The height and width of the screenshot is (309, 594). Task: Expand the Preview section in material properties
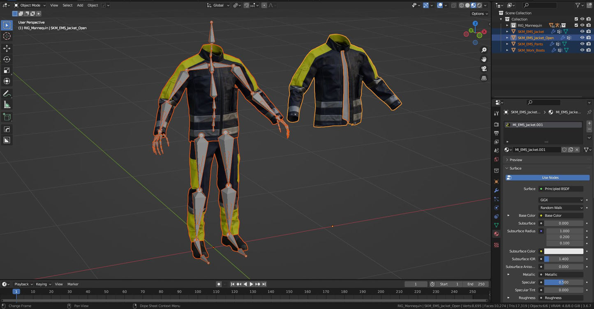click(515, 159)
